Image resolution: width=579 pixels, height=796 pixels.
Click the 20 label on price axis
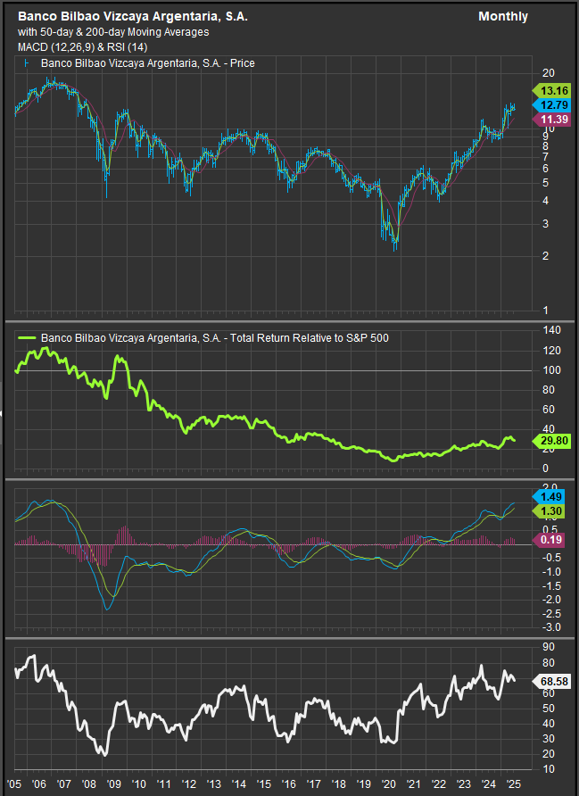[548, 73]
